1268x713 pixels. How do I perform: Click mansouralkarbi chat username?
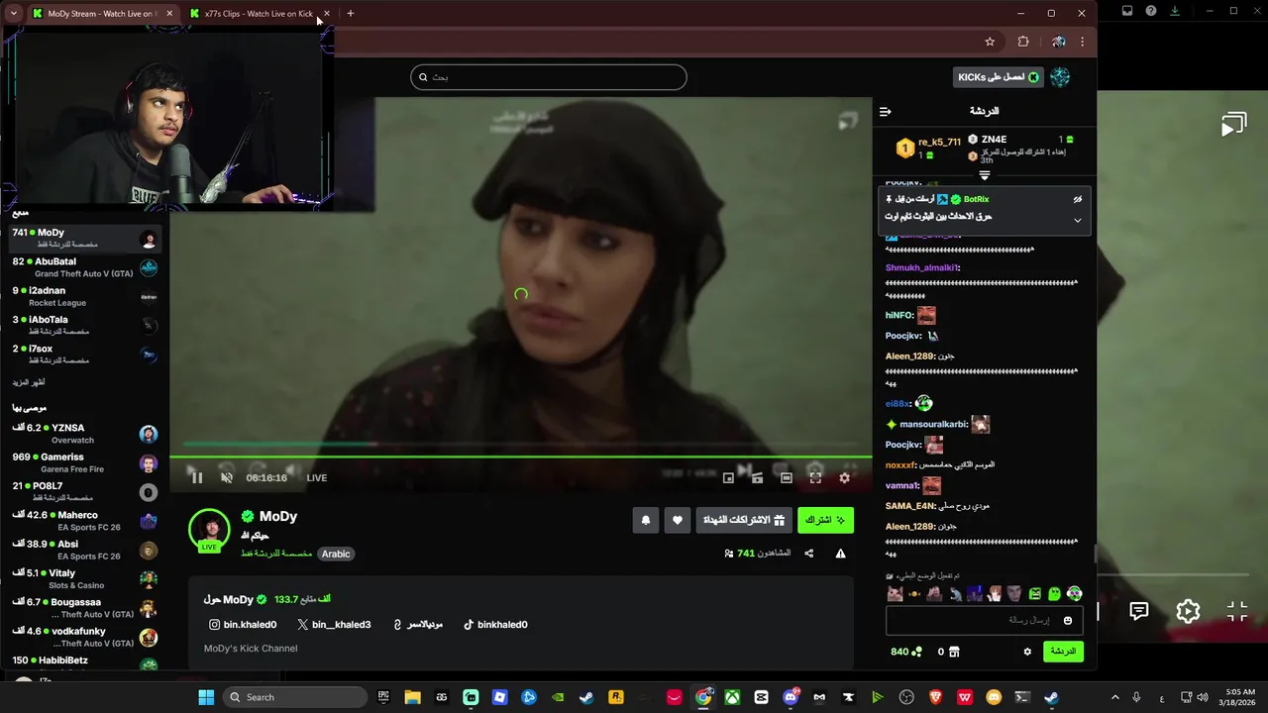tap(933, 425)
